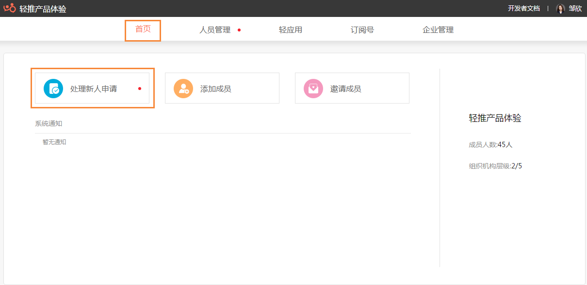587x285 pixels.
Task: Click the red notification dot on 人员管理
Action: pyautogui.click(x=239, y=29)
